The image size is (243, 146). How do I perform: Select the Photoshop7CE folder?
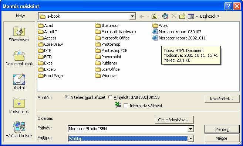coord(111,51)
